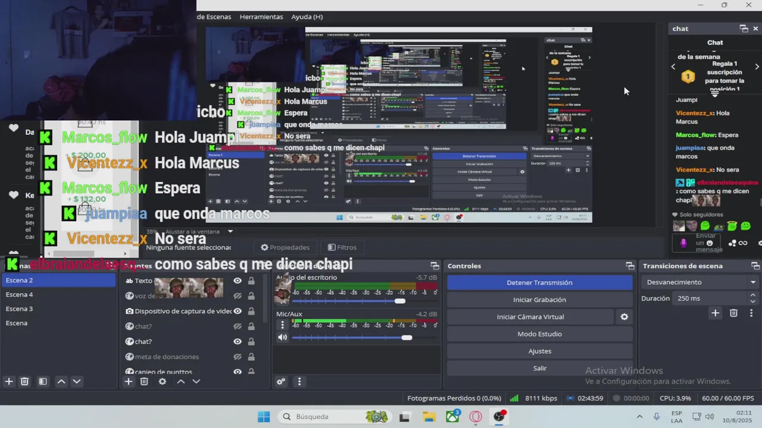
Task: Expand the hidden system tray icons chevron
Action: click(x=639, y=417)
